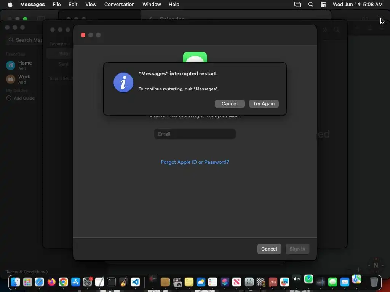Click Cancel in the interrupted restart dialog
Image resolution: width=390 pixels, height=292 pixels.
(x=229, y=103)
